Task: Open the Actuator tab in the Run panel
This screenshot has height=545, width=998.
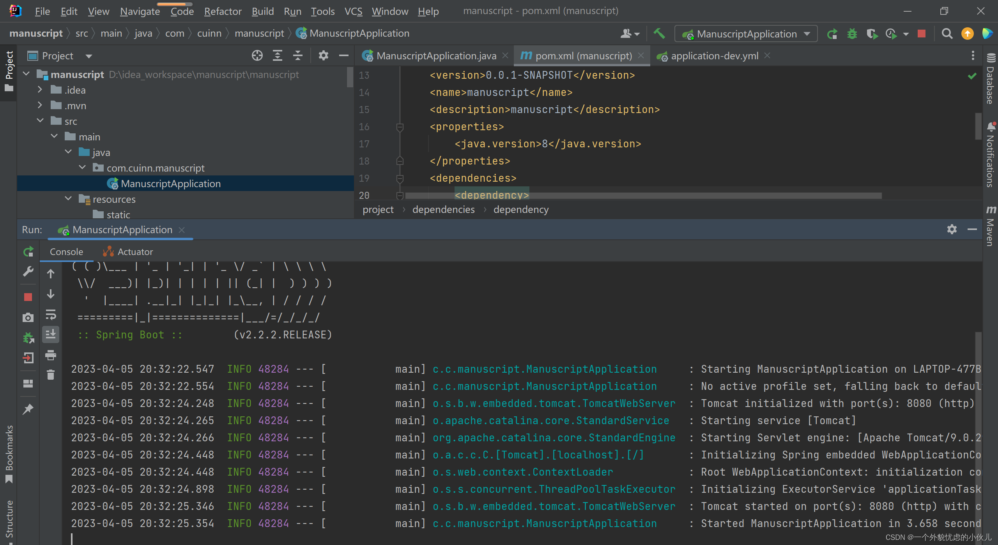Action: pos(135,252)
